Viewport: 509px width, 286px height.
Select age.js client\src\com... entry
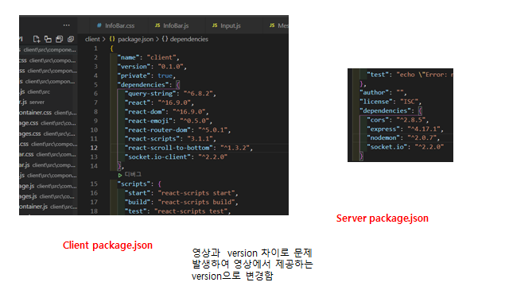click(49, 186)
